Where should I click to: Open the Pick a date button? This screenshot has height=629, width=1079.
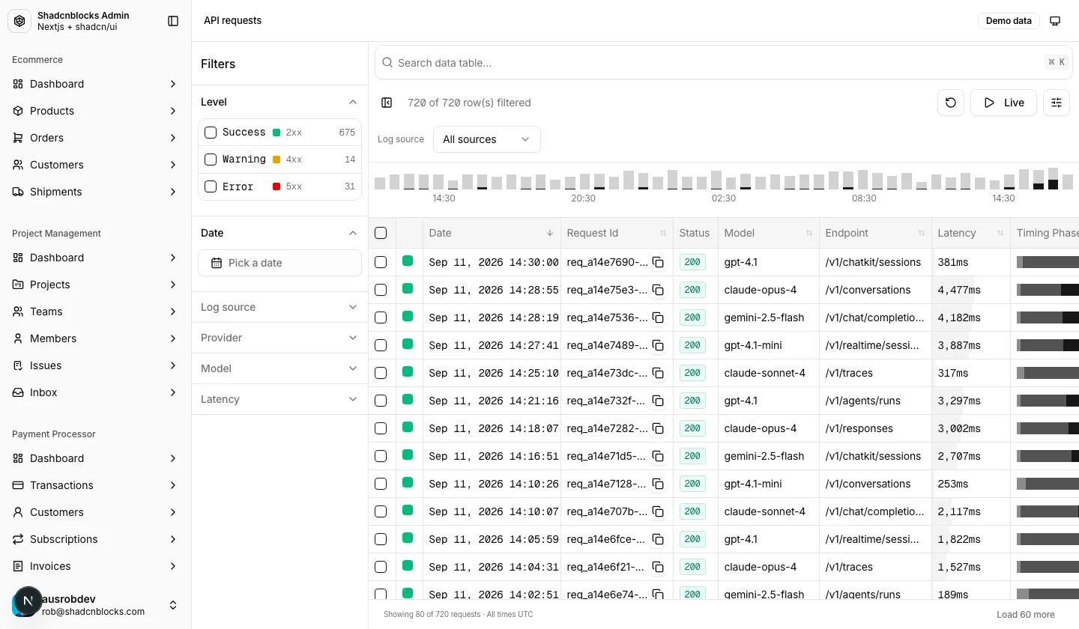(279, 263)
